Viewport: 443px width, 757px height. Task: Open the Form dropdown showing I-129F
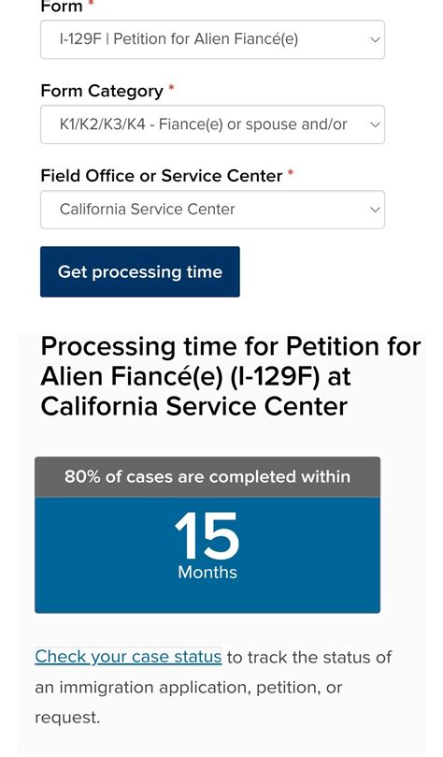point(212,39)
